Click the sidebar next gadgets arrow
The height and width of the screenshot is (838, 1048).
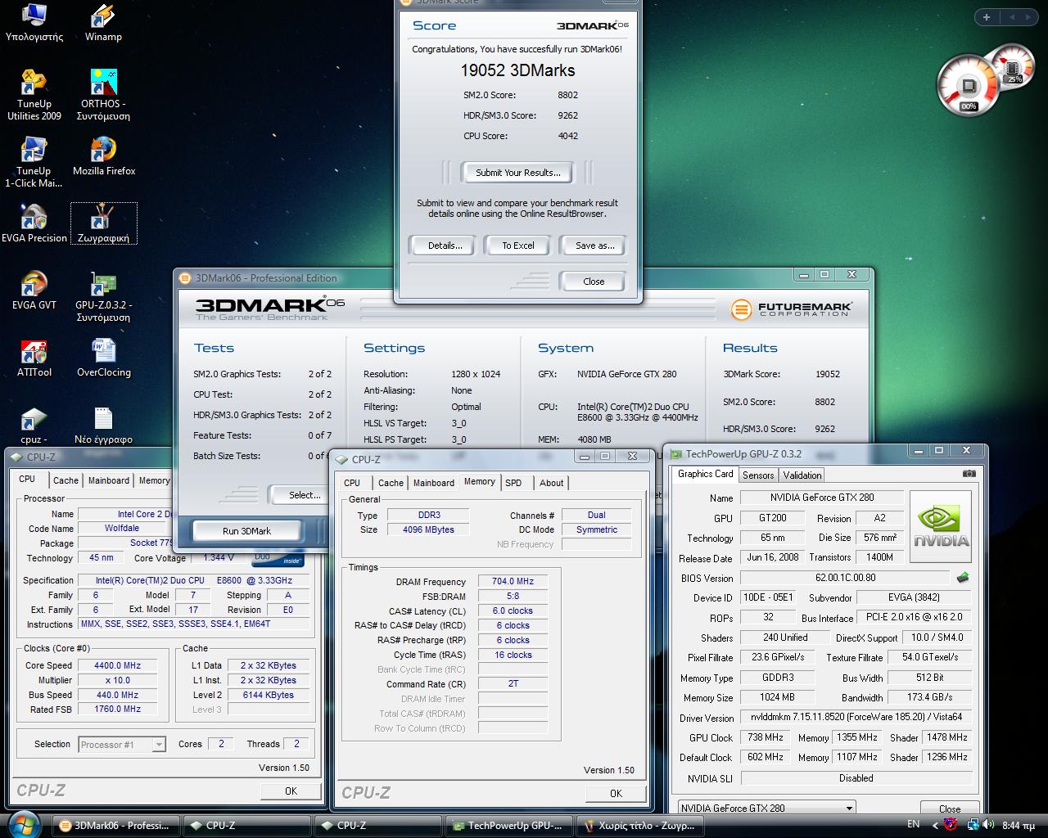coord(1029,17)
